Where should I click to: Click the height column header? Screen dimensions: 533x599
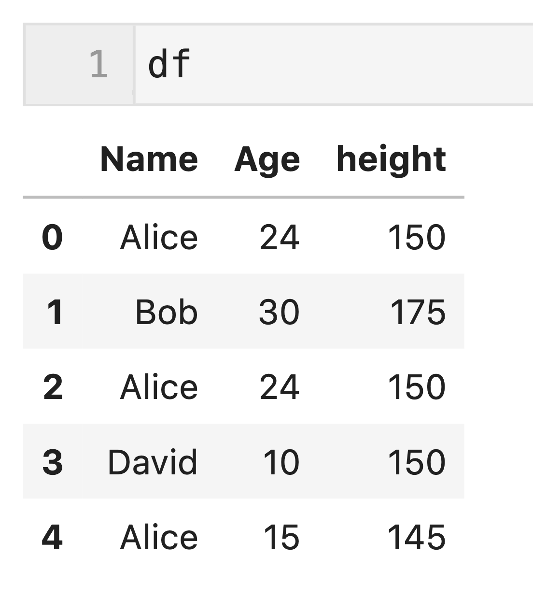pyautogui.click(x=391, y=159)
